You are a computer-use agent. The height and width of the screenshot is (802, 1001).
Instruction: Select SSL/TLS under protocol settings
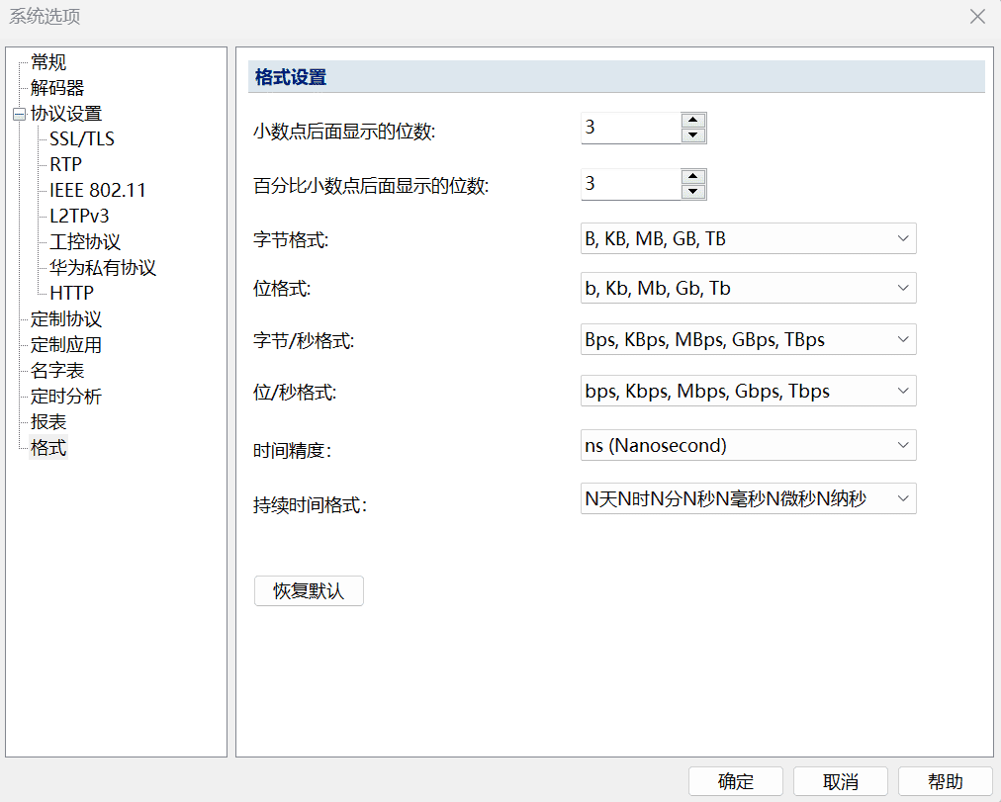(82, 139)
